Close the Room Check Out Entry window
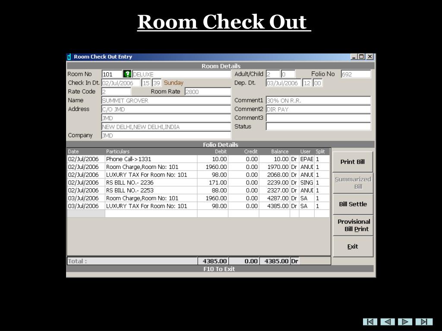Image resolution: width=442 pixels, height=331 pixels. 370,57
